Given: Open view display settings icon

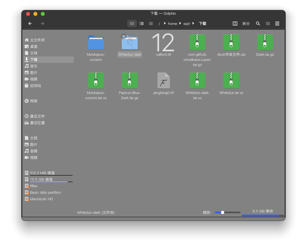Looking at the screenshot, I should (x=268, y=24).
